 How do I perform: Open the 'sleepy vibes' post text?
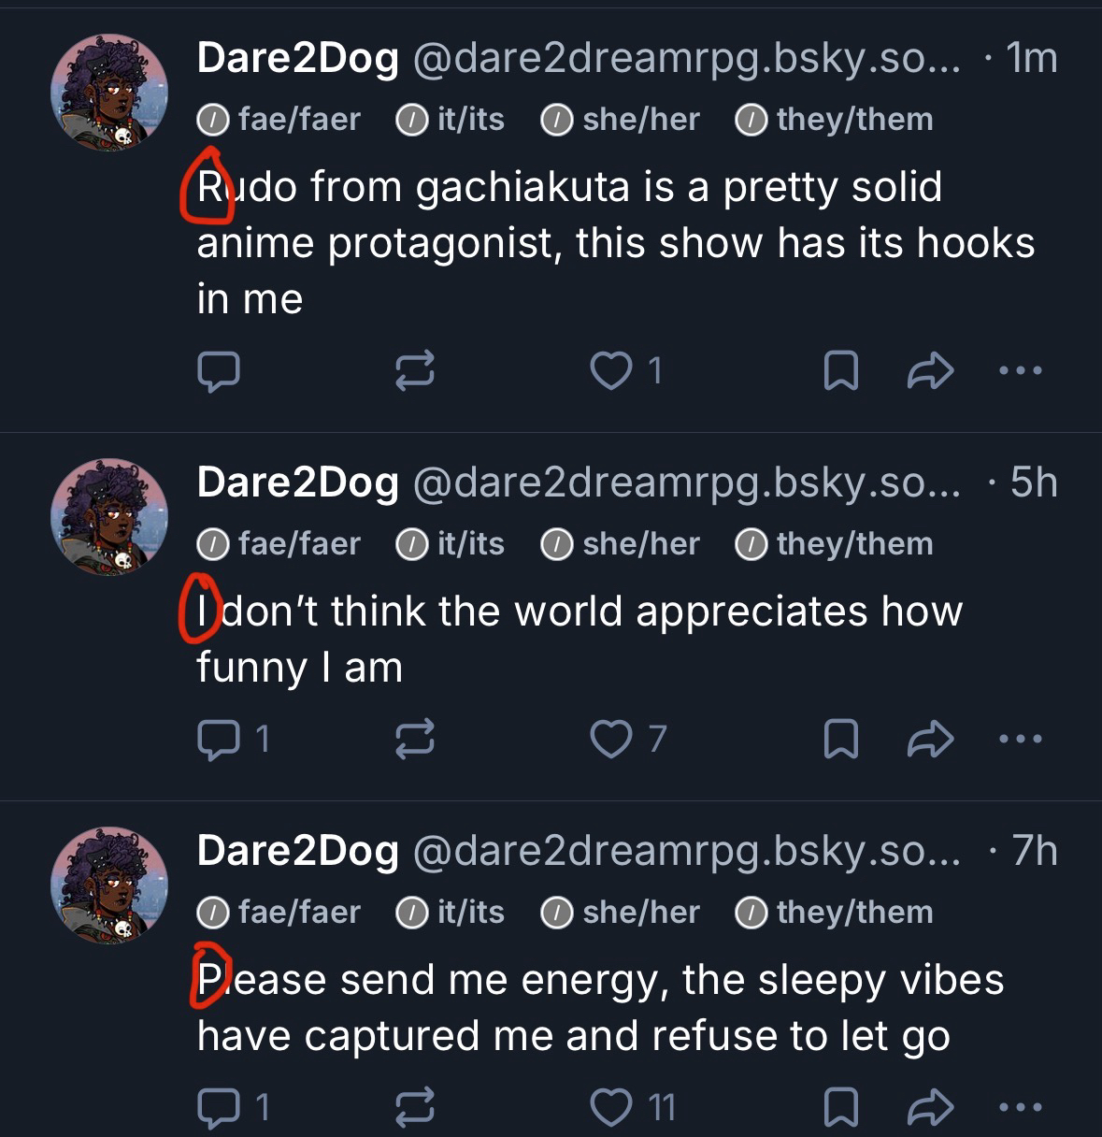(x=598, y=1008)
